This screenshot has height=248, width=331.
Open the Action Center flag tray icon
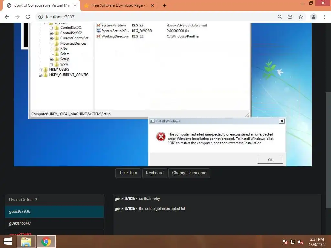(285, 242)
